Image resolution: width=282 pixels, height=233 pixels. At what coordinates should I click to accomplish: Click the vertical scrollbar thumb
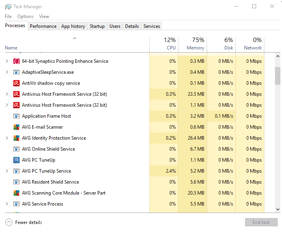click(278, 75)
